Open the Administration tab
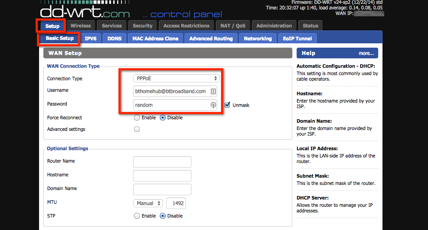 click(x=274, y=26)
